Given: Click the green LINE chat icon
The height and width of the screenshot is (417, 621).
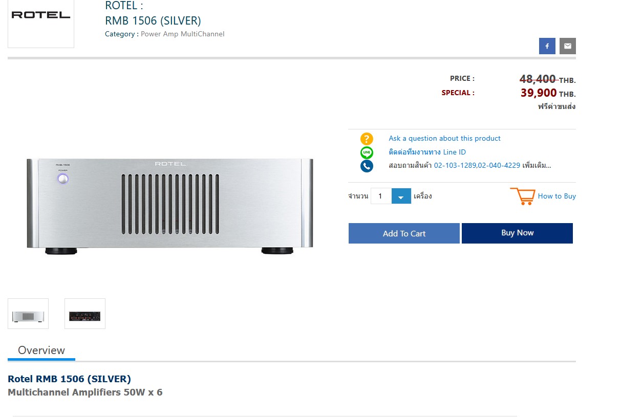Looking at the screenshot, I should click(367, 152).
